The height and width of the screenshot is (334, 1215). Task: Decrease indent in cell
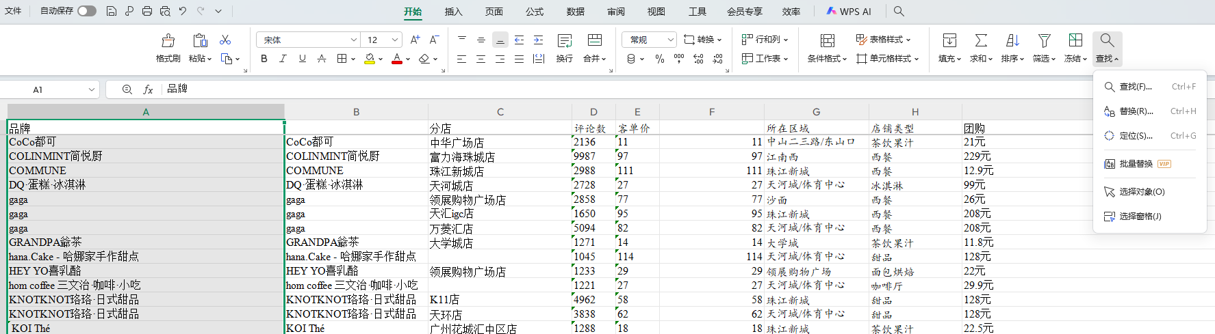520,40
